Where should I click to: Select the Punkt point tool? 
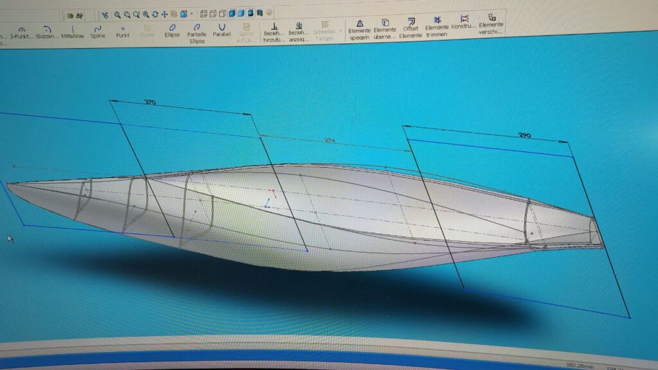click(x=123, y=32)
